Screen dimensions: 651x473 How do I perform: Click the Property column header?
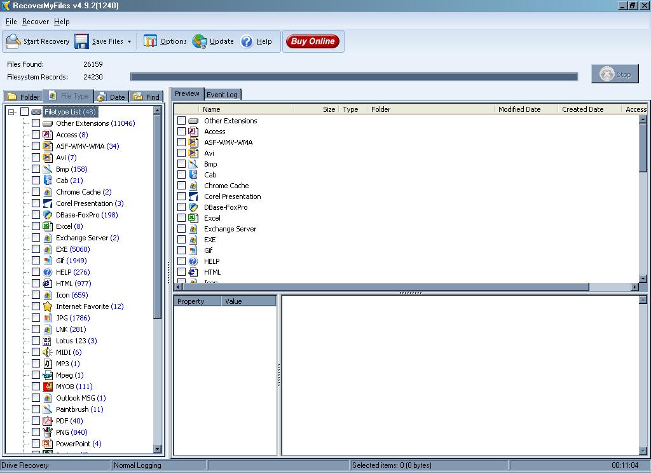coord(198,301)
